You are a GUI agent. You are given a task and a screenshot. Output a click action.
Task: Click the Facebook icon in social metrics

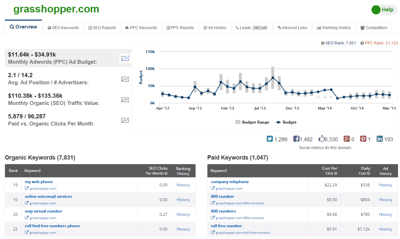[296, 139]
